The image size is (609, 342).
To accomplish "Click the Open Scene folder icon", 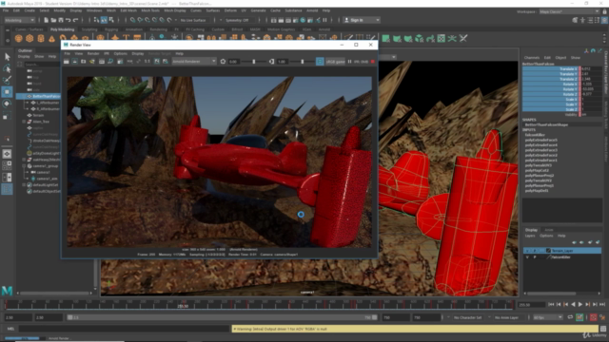I will point(53,20).
